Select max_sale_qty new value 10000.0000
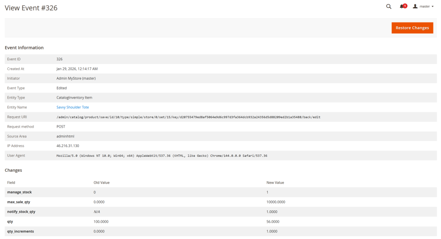The image size is (441, 239). point(276,202)
